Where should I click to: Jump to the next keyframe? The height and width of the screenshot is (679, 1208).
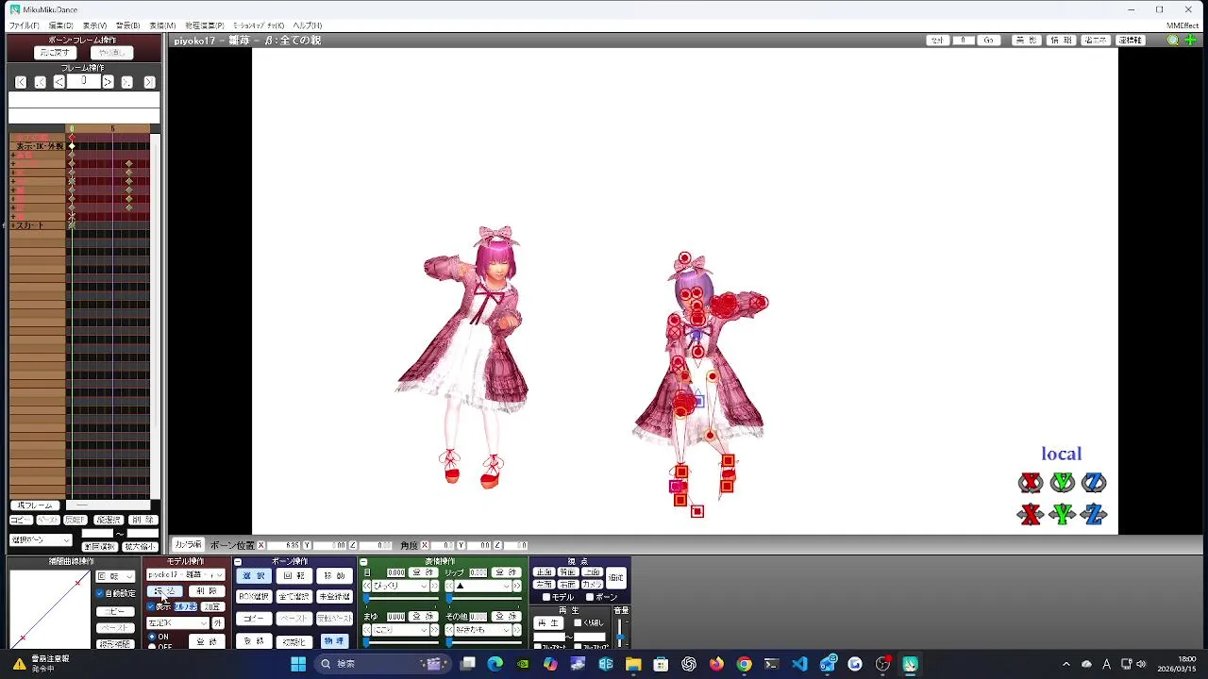click(x=126, y=82)
